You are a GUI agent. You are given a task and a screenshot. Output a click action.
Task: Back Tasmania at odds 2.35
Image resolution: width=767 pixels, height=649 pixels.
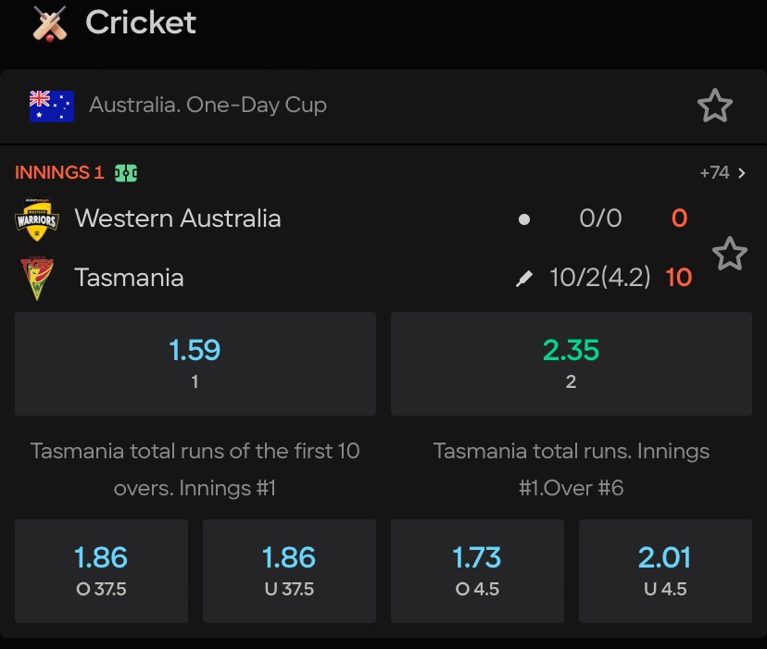pyautogui.click(x=571, y=363)
